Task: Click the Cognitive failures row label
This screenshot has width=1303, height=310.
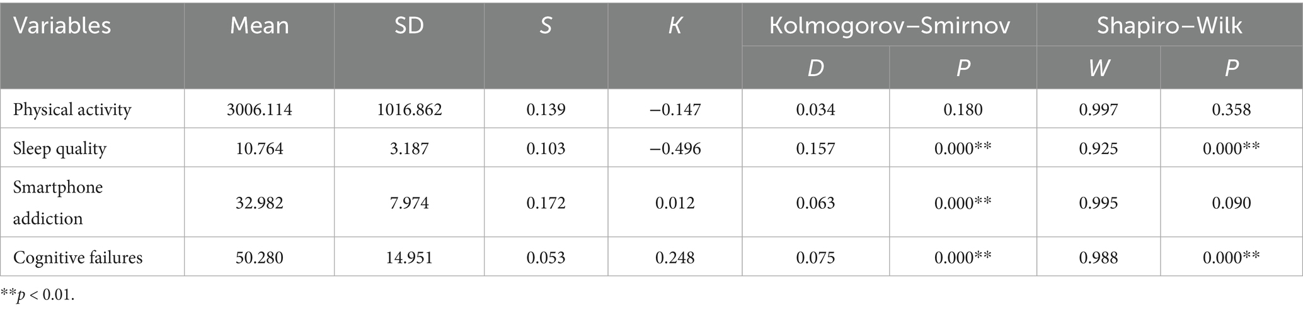Action: pyautogui.click(x=78, y=257)
